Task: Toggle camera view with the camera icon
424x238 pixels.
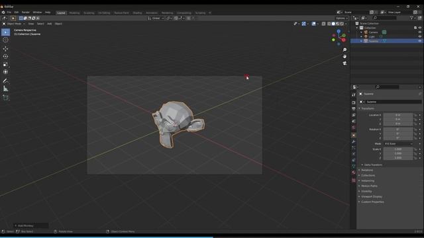Action: pos(344,63)
